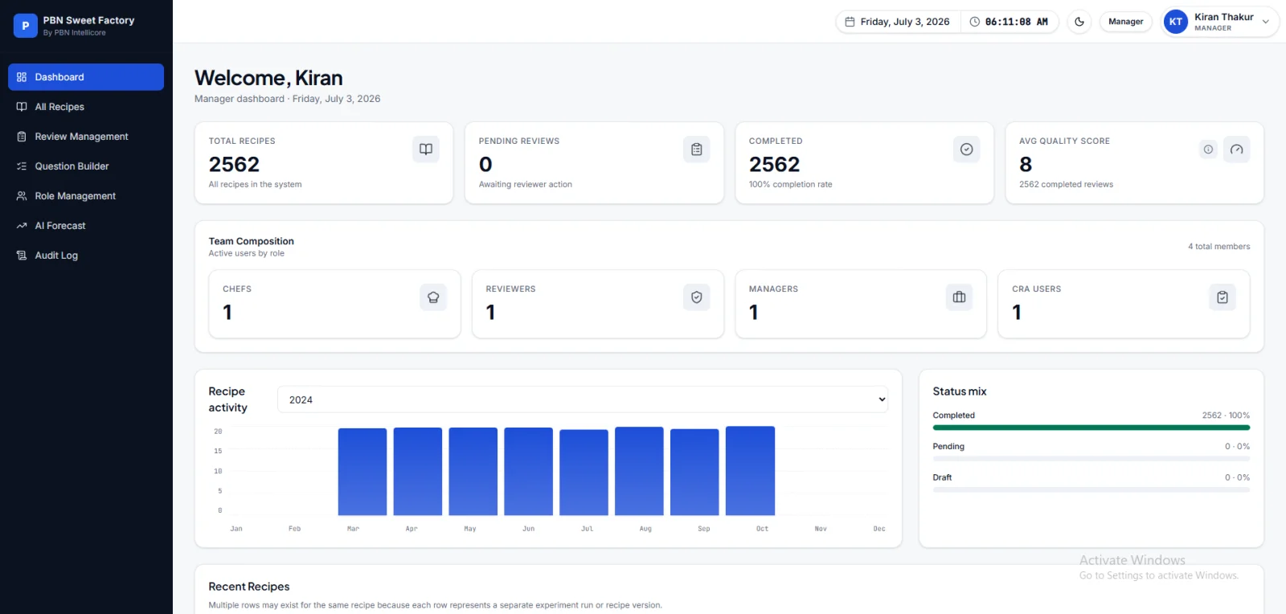Open Question Builder from sidebar
Screen dimensions: 1286x614
pos(86,166)
